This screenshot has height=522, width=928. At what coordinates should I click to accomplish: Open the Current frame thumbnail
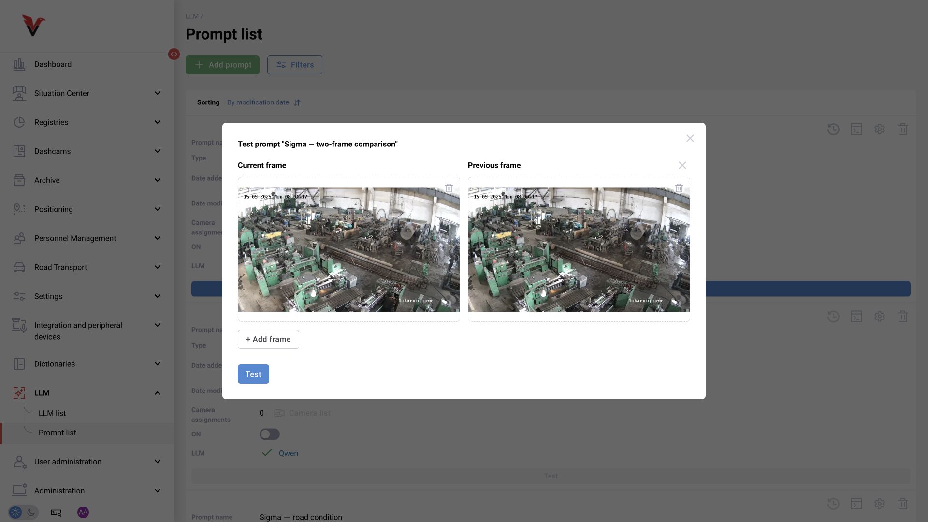click(x=348, y=249)
